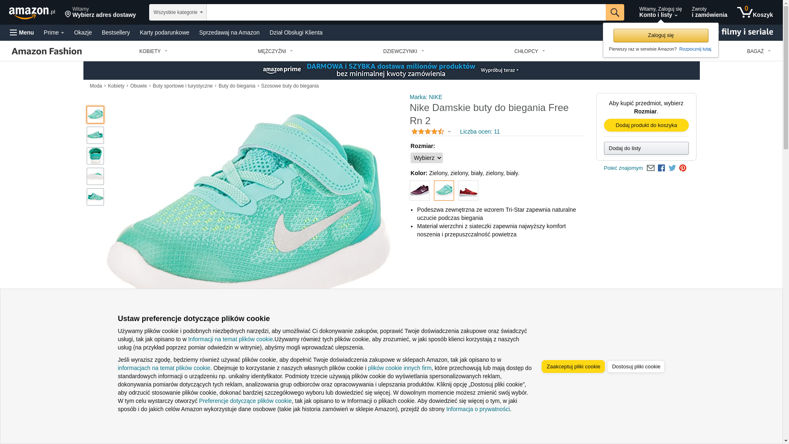The image size is (789, 444).
Task: Share product via Twitter icon
Action: pyautogui.click(x=672, y=168)
